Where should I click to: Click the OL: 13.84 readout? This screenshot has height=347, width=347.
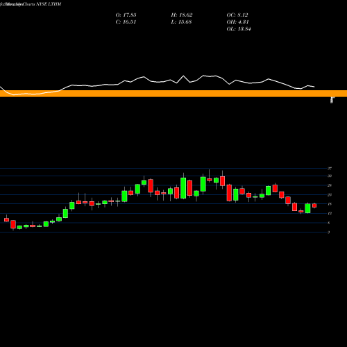pos(239,29)
